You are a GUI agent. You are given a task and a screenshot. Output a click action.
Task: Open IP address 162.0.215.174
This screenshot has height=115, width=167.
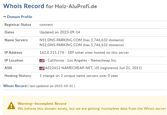click(52, 53)
